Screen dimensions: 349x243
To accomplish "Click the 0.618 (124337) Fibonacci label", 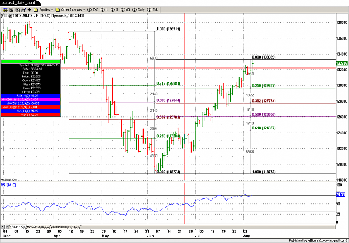I will 264,128.
